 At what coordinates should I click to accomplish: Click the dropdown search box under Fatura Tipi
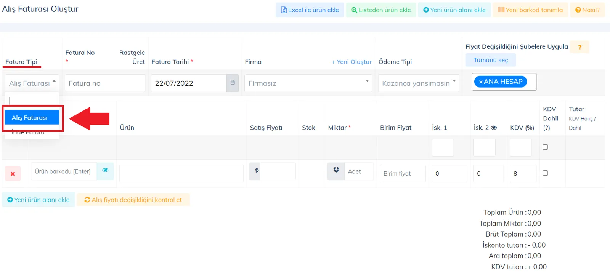click(32, 101)
